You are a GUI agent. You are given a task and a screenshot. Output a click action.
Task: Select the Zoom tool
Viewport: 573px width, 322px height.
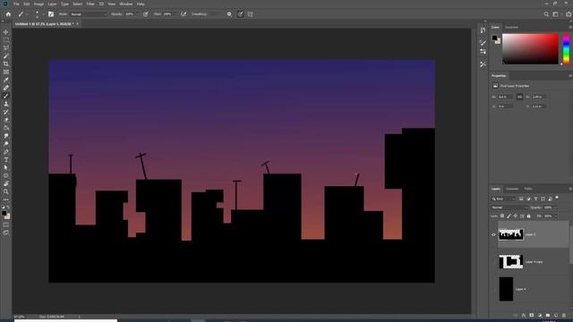click(6, 191)
